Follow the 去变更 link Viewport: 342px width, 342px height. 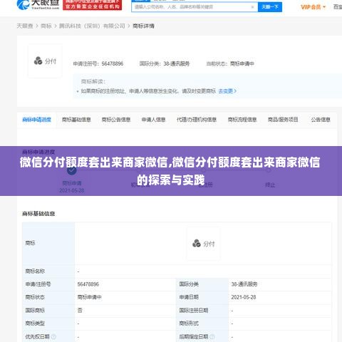pos(227,91)
